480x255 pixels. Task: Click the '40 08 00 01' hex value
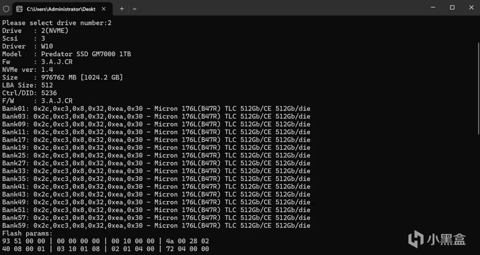point(24,249)
